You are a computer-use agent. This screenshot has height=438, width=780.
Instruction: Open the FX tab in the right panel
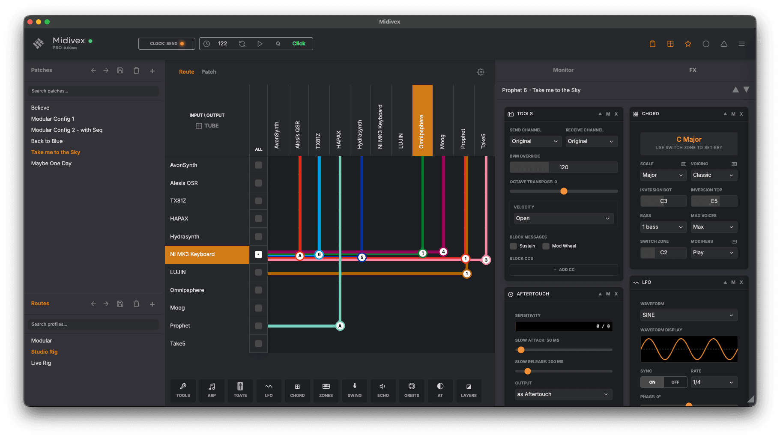click(x=693, y=70)
